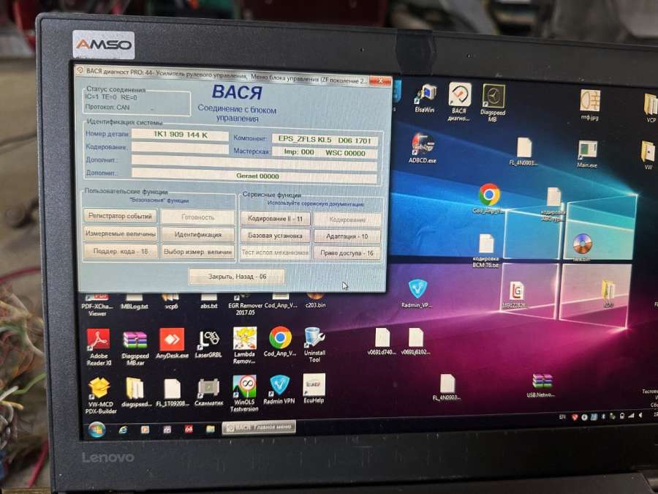658x494 pixels.
Task: Click the red 64 icon on the taskbar
Action: (x=189, y=429)
